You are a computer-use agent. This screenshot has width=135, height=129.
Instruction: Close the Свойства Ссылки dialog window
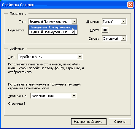click(x=130, y=5)
